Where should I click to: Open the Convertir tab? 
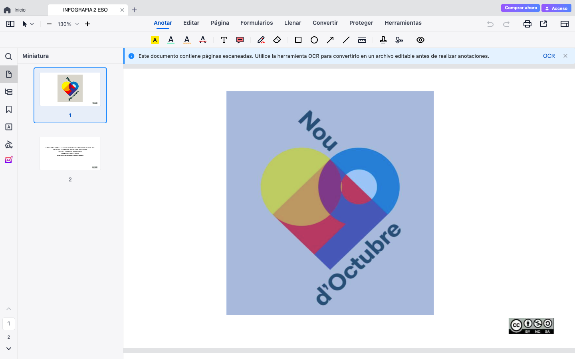325,23
